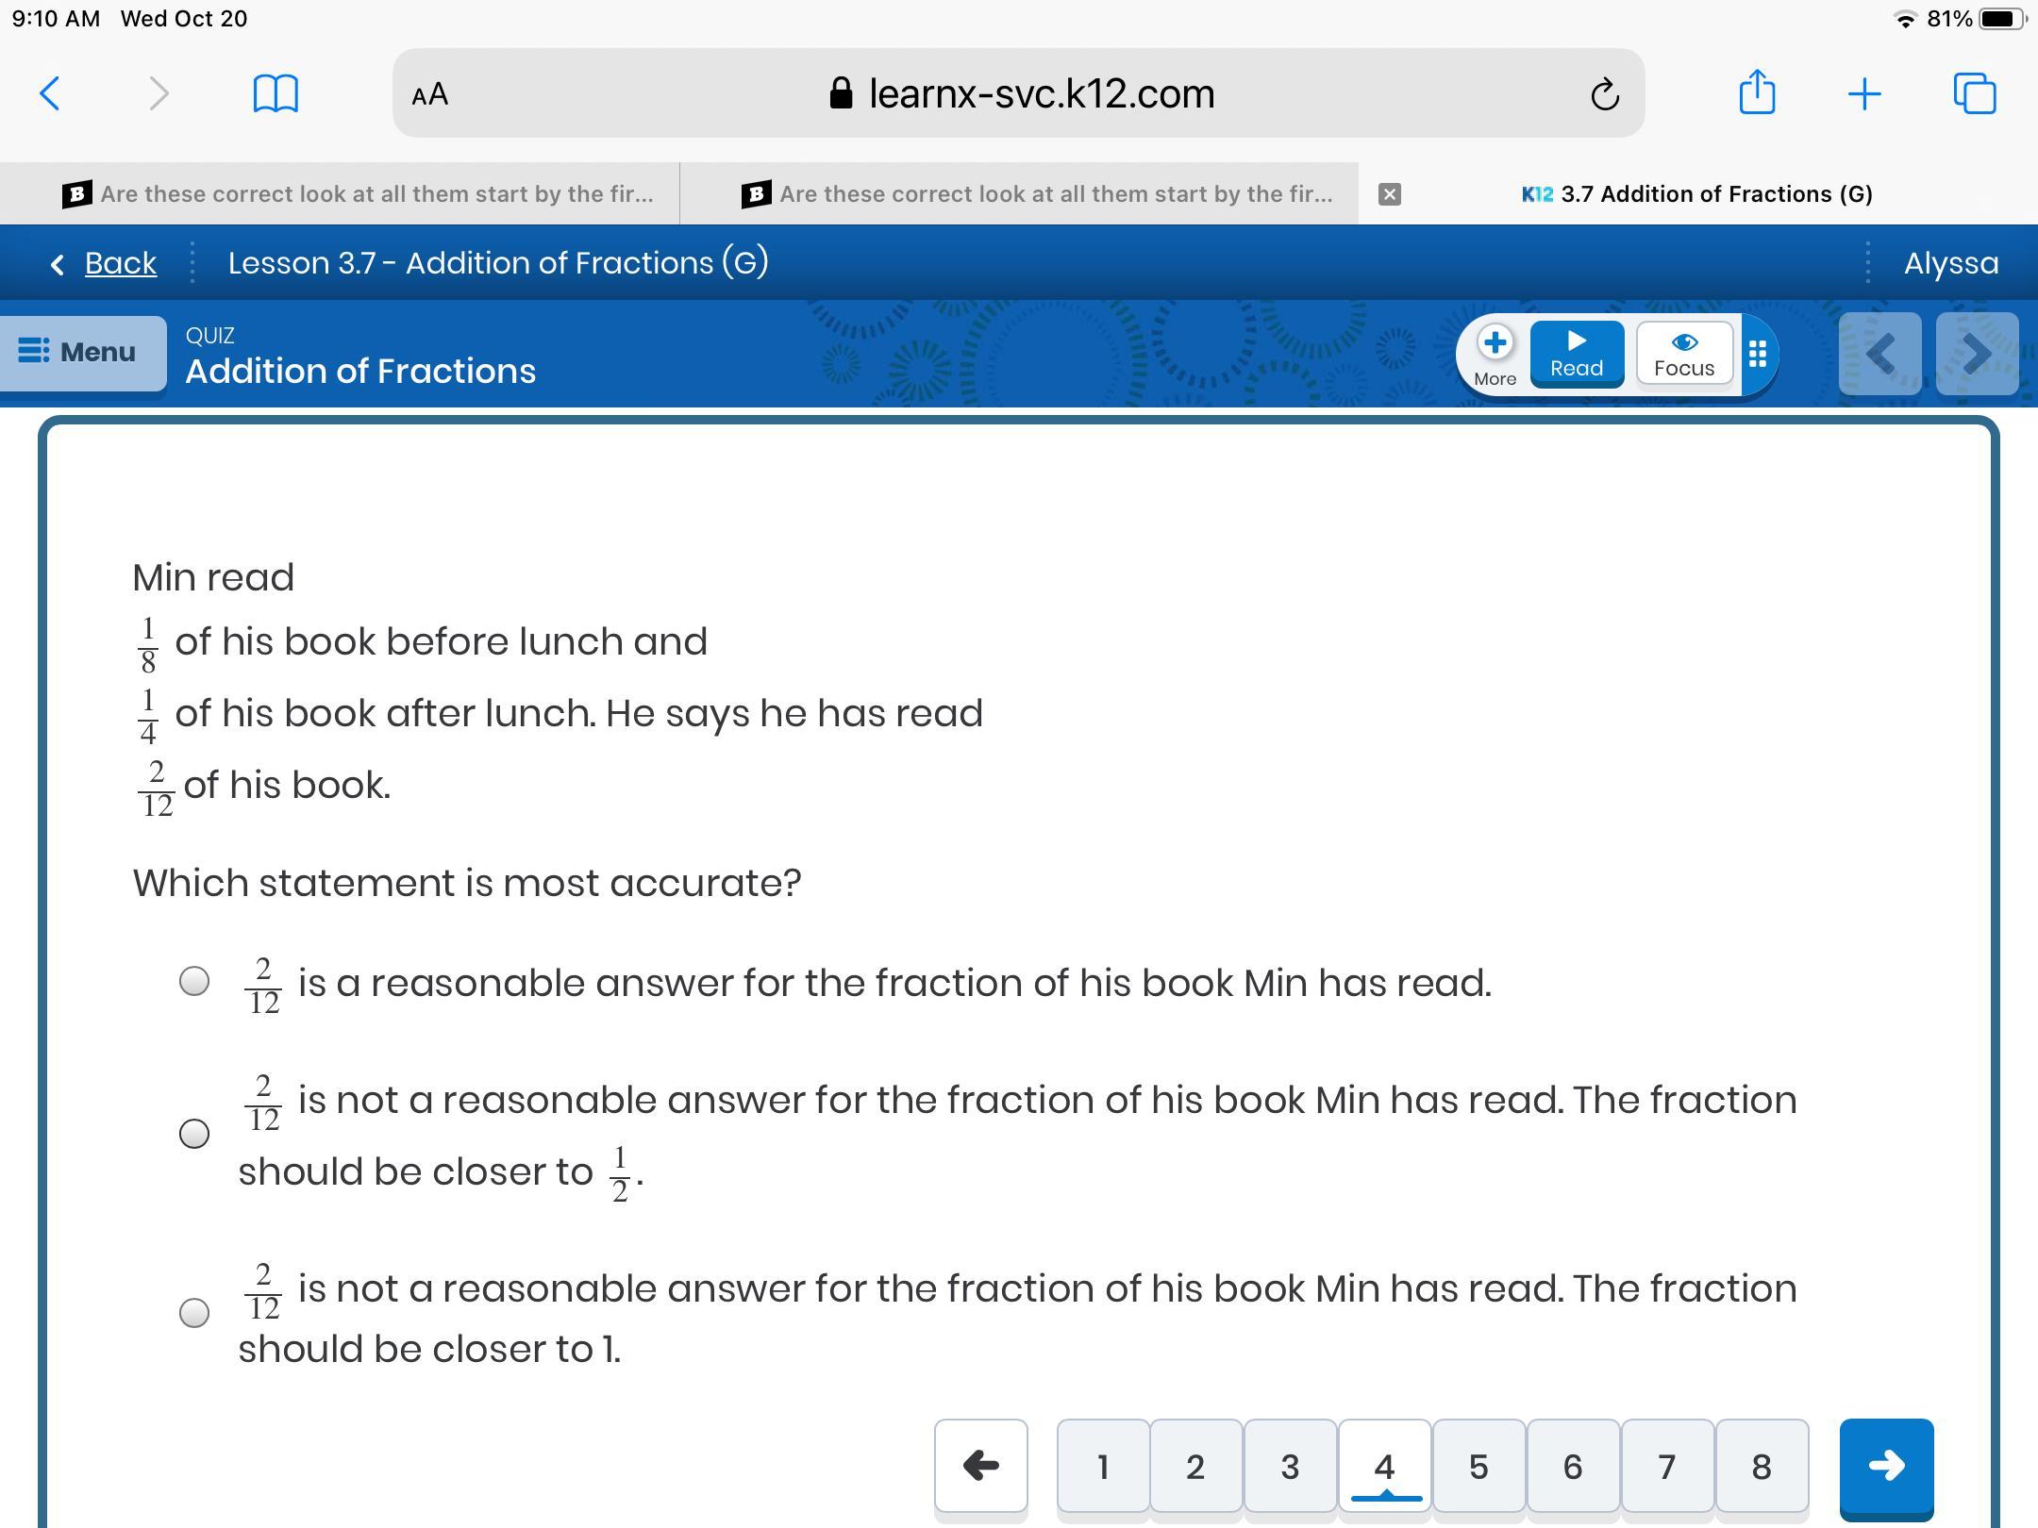Show all open tabs overview icon
Screen dimensions: 2038x1528
point(1974,93)
